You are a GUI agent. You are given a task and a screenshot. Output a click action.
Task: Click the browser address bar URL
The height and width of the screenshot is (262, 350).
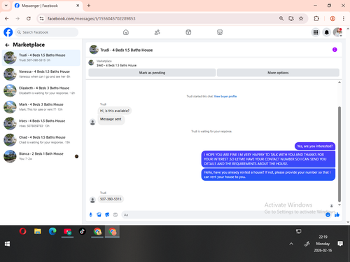coord(92,18)
